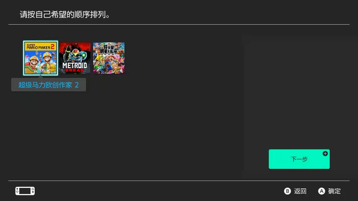
Task: Select the Super Mario Maker 2 game tile
Action: pyautogui.click(x=41, y=58)
